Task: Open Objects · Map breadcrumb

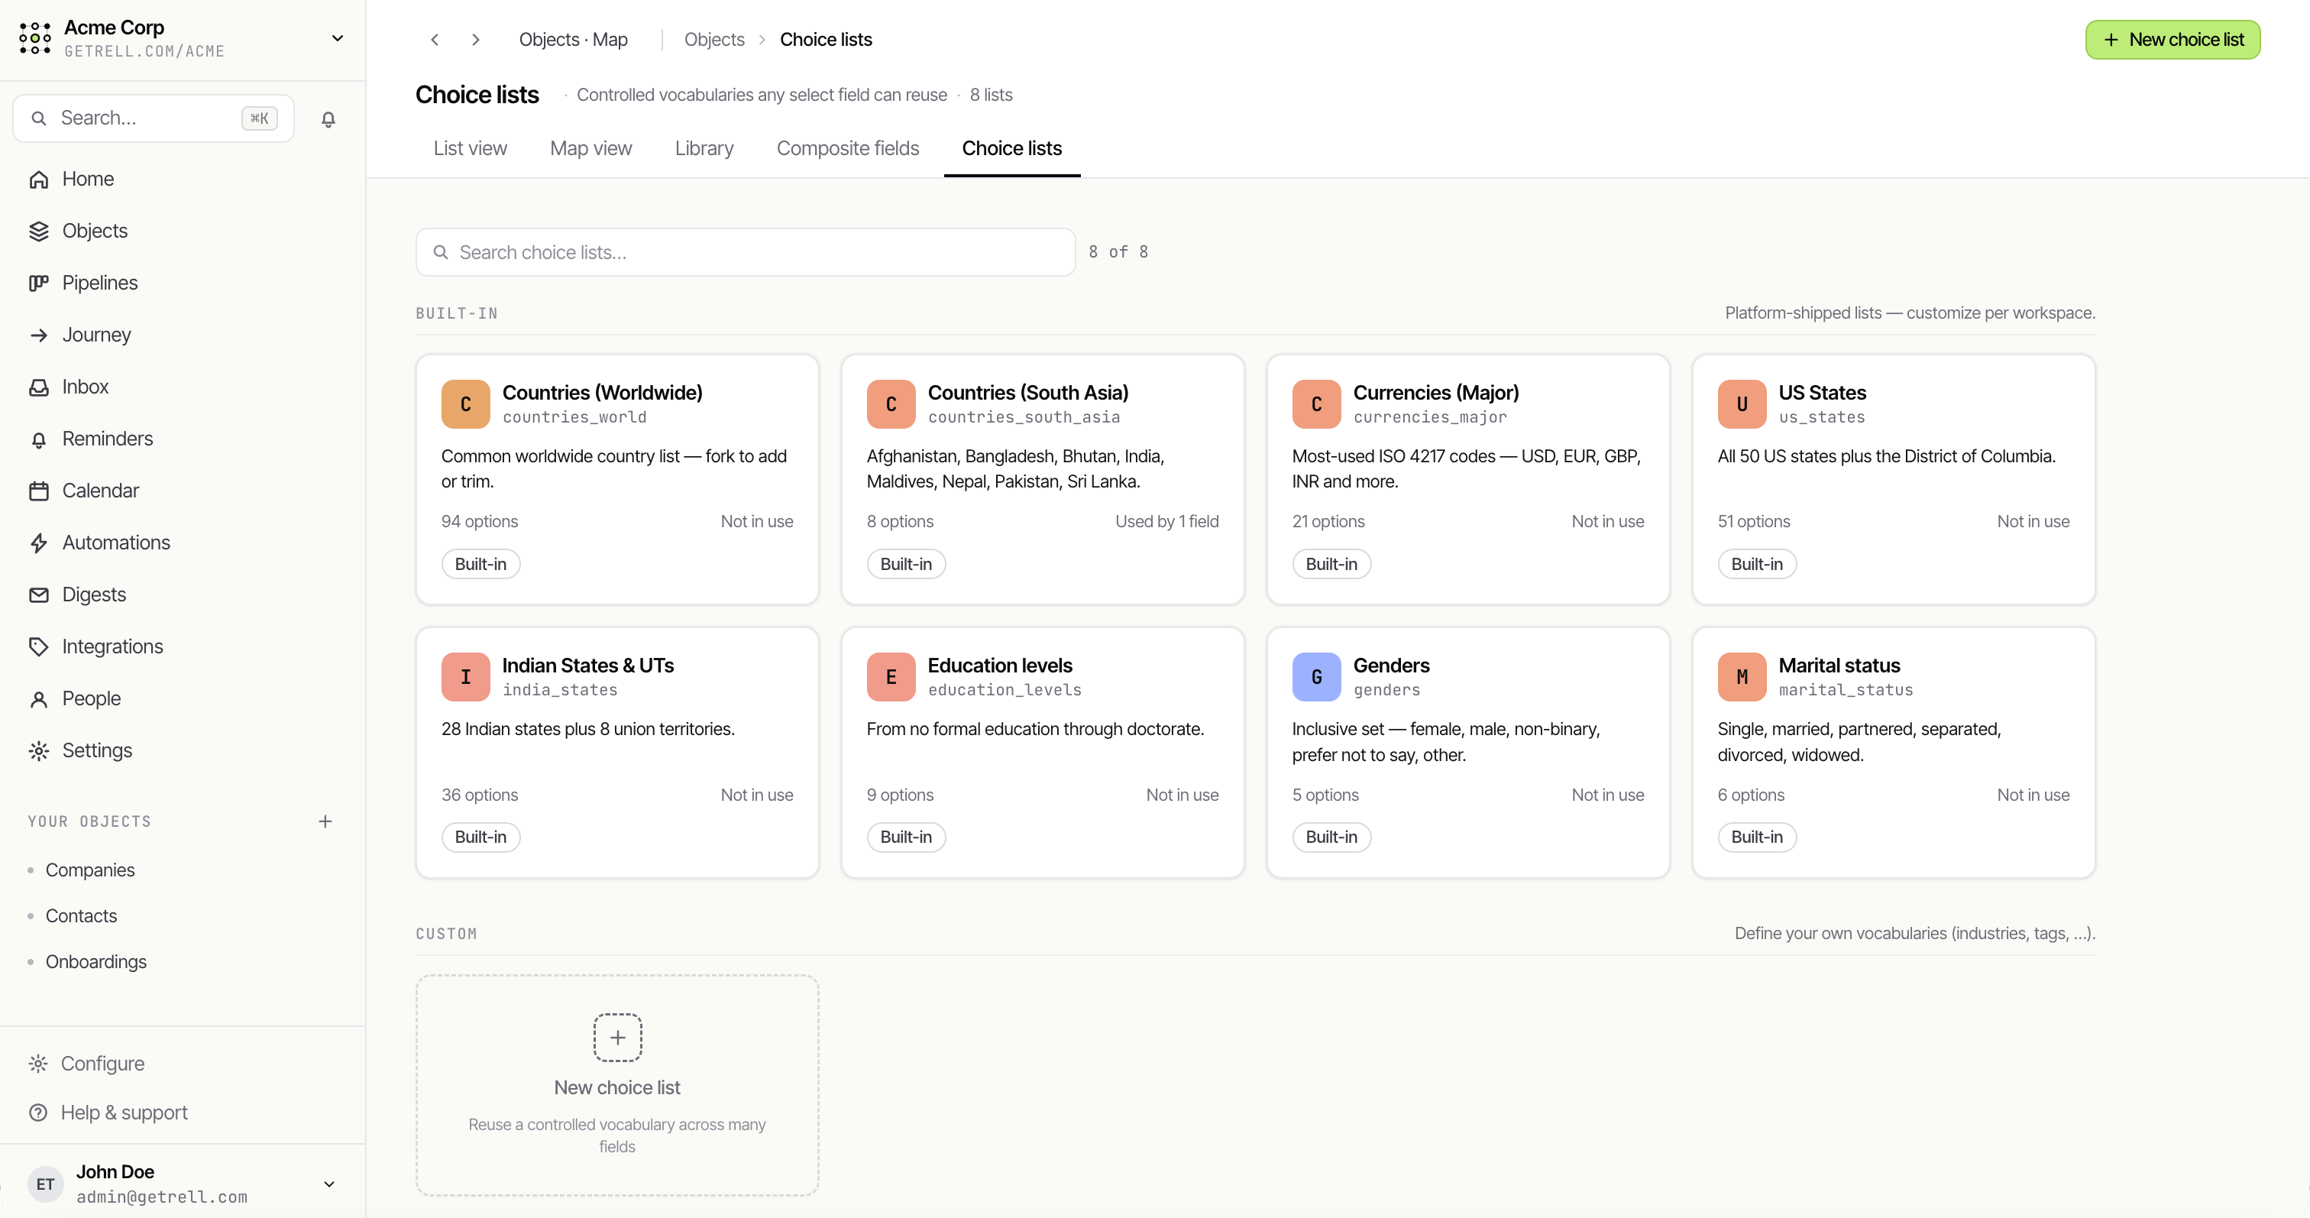Action: (x=574, y=40)
